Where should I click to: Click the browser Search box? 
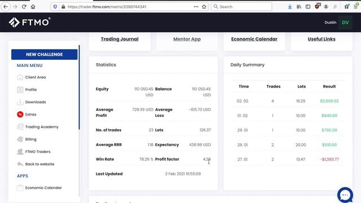click(x=241, y=7)
